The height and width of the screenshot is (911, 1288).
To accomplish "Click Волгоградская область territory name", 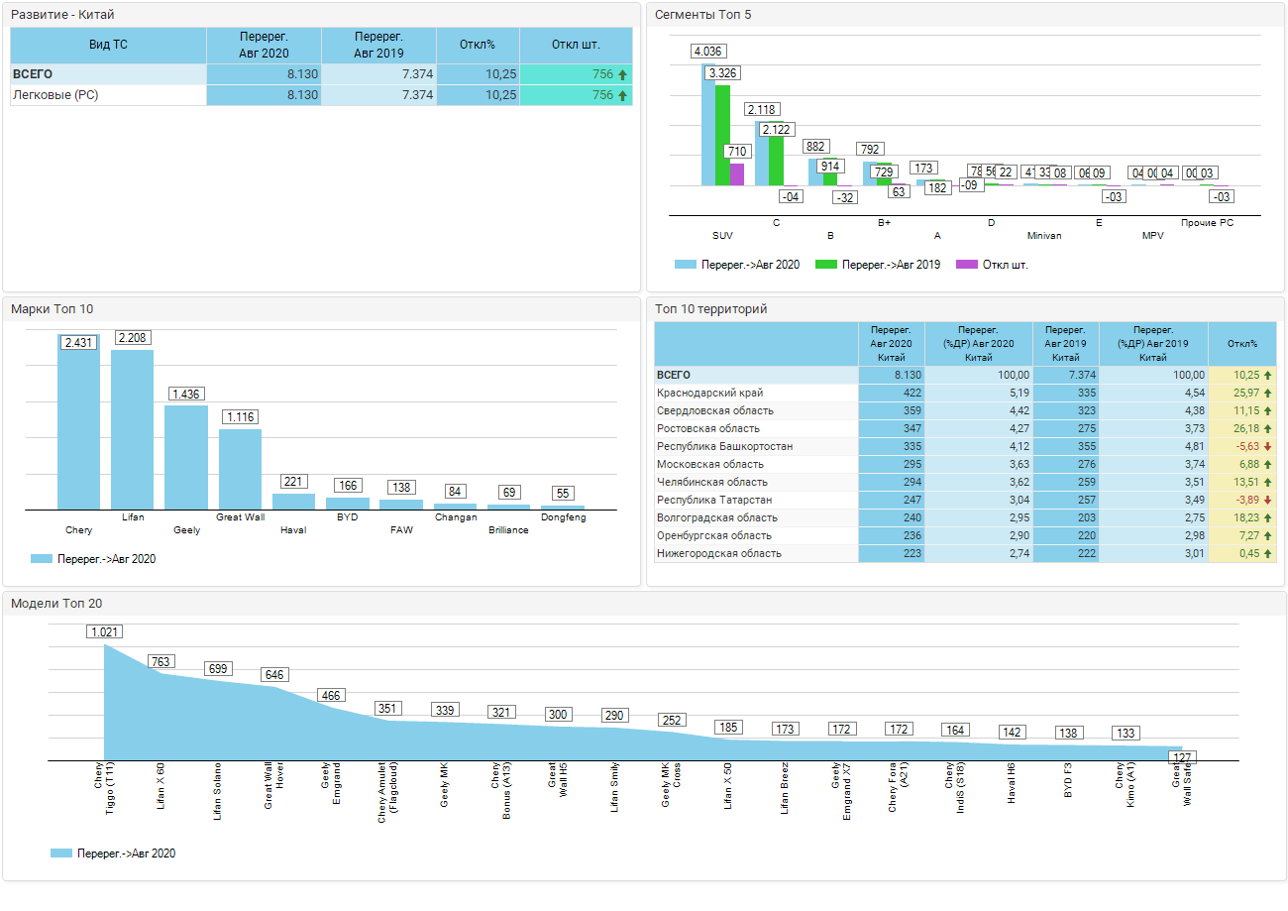I will click(717, 518).
